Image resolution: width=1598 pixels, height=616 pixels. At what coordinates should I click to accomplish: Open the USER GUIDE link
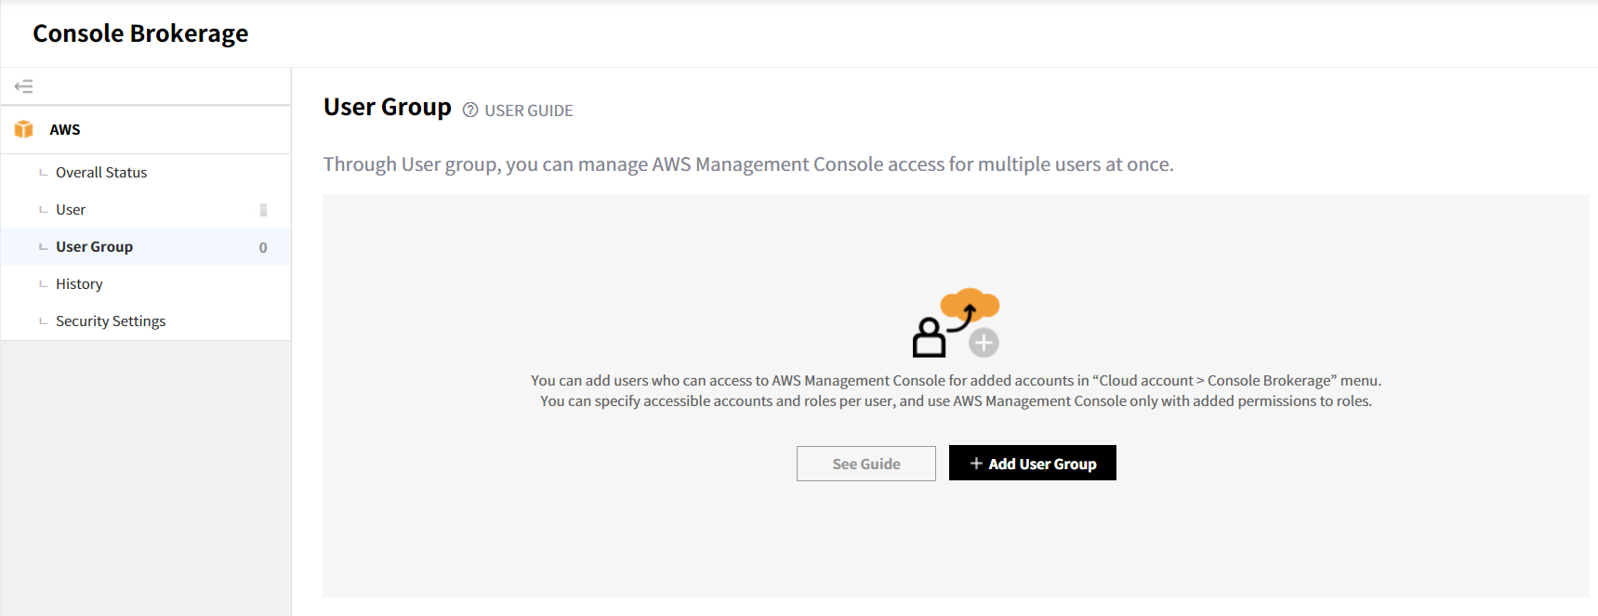528,111
